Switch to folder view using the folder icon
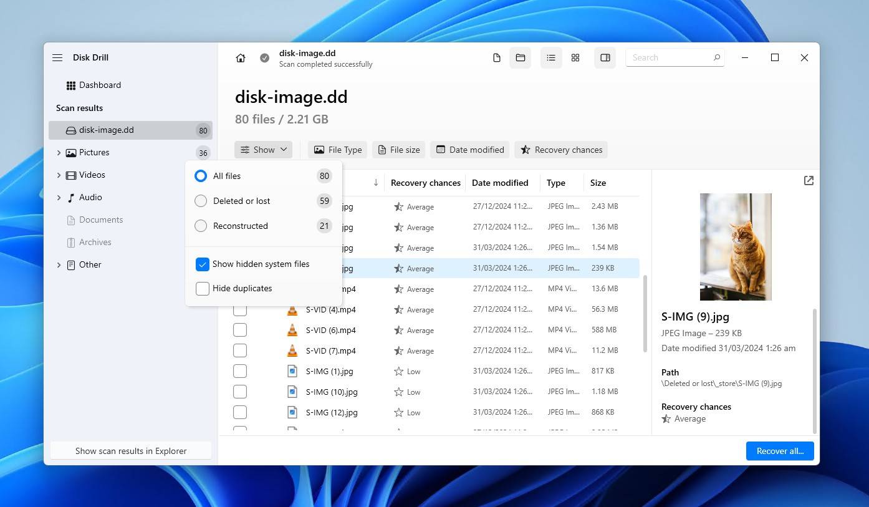Screen dimensions: 869x507 click(521, 58)
